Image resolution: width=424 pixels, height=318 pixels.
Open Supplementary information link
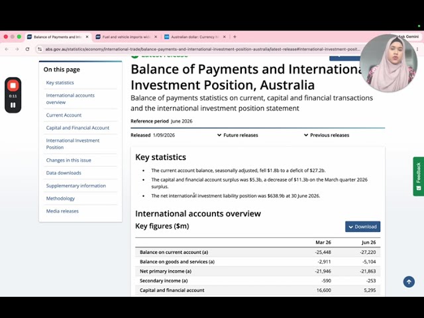76,185
